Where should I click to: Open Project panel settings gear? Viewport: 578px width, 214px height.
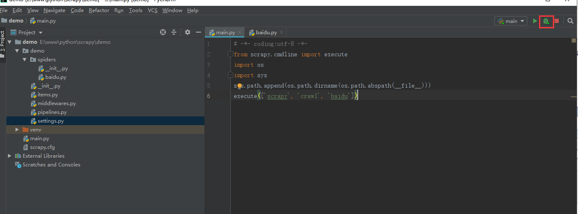pos(187,32)
